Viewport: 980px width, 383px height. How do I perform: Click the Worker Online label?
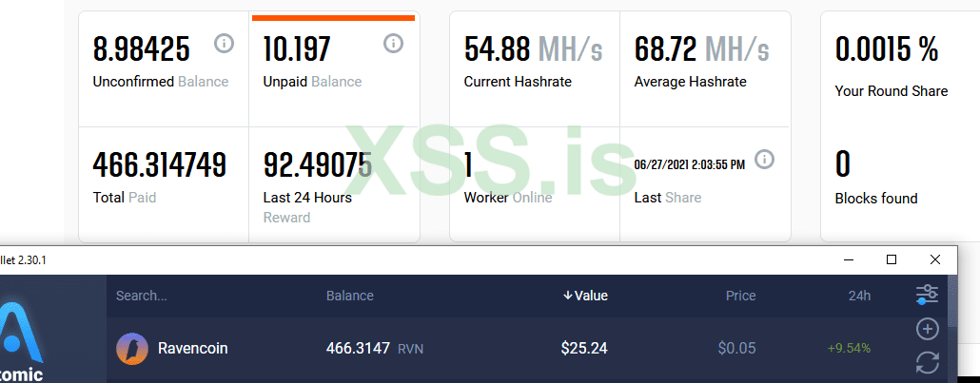pos(508,198)
